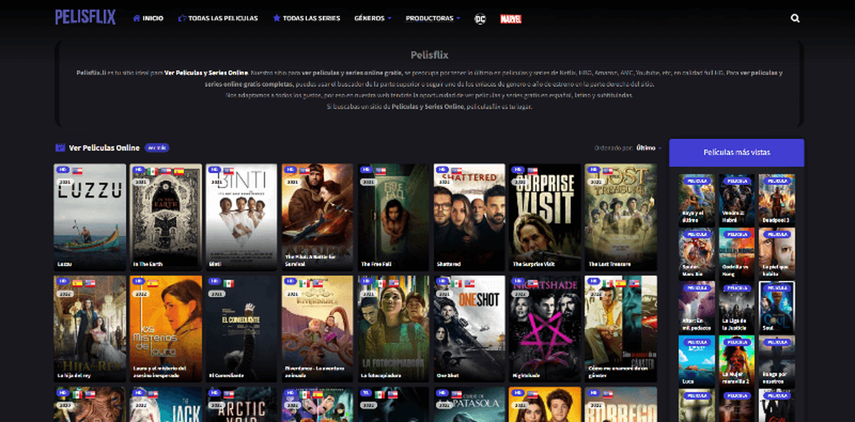Viewport: 855px width, 422px height.
Task: Click the Mexico flag on El Comediante poster
Action: [x=228, y=283]
